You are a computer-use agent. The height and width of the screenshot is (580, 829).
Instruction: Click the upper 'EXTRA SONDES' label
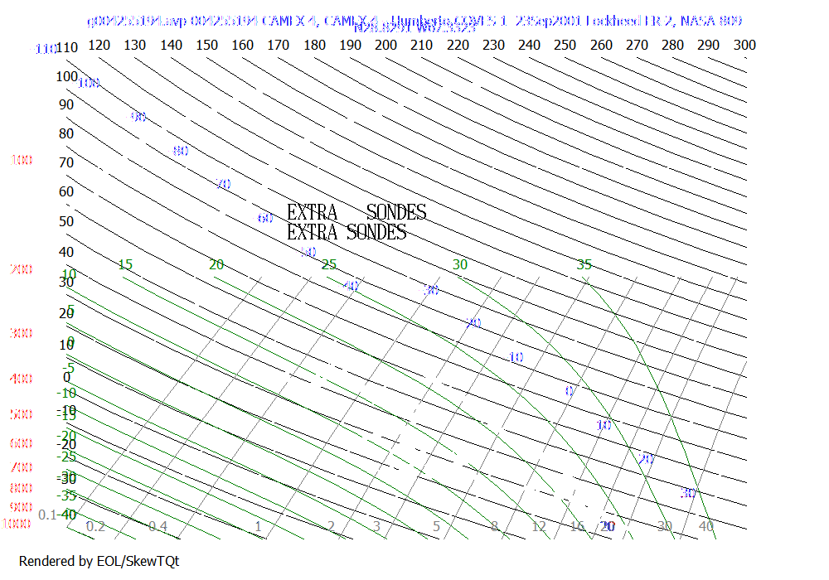click(356, 212)
